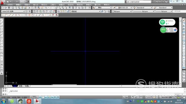Click the Help question mark toolbar icon

coord(90,8)
